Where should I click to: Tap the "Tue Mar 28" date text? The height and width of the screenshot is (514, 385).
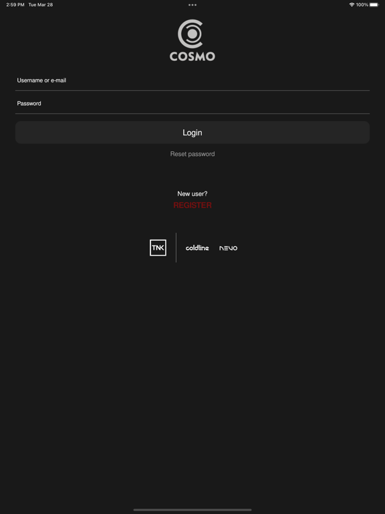41,5
